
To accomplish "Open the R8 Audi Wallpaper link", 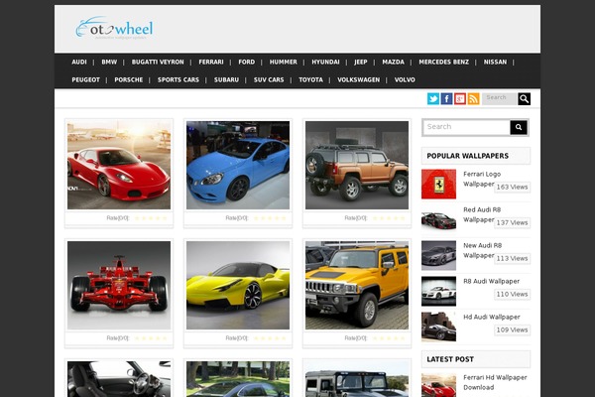I will pyautogui.click(x=492, y=281).
